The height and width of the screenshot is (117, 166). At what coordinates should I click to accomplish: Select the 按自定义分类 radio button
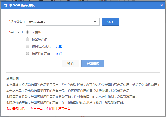(27, 46)
